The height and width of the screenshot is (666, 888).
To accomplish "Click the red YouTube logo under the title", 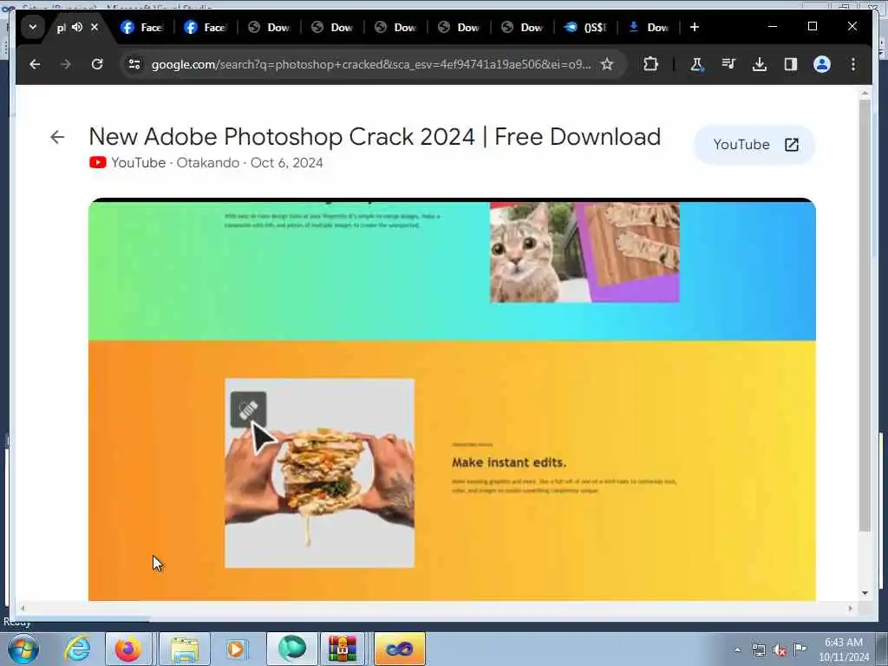I will pos(97,162).
